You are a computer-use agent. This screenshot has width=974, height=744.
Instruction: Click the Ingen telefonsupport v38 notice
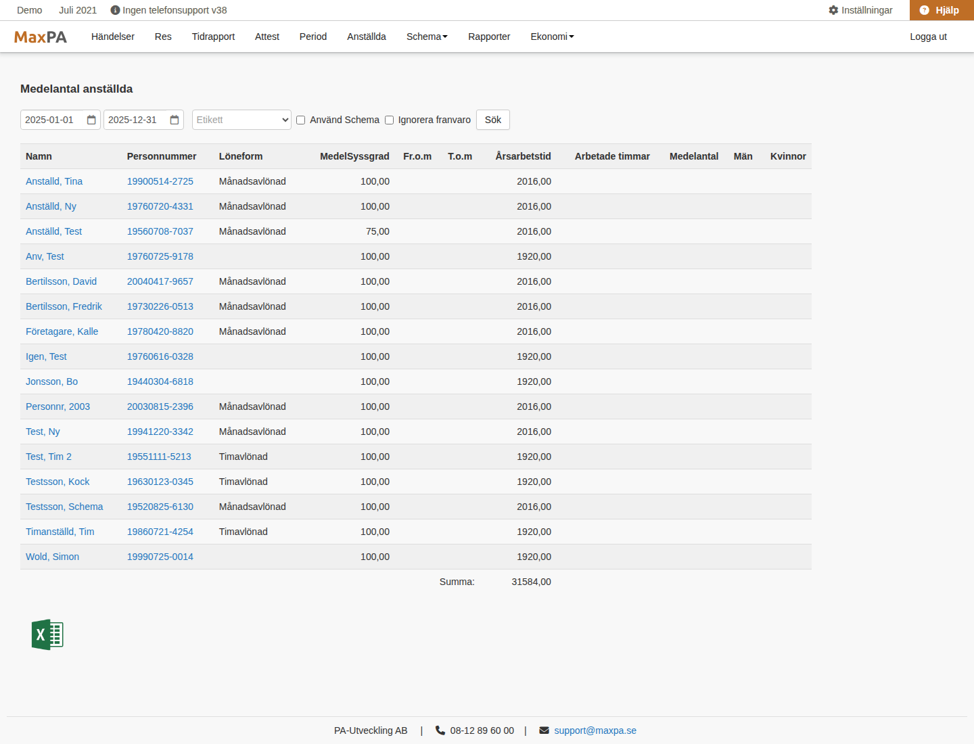168,10
